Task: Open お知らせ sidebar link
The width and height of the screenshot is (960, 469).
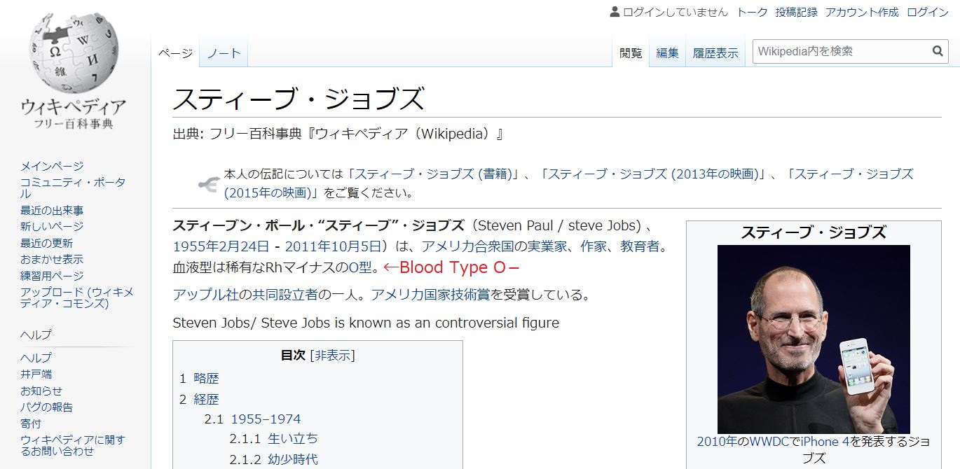Action: click(x=41, y=391)
